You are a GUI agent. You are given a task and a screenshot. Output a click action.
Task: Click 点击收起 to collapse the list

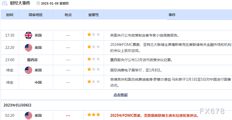(x=120, y=95)
